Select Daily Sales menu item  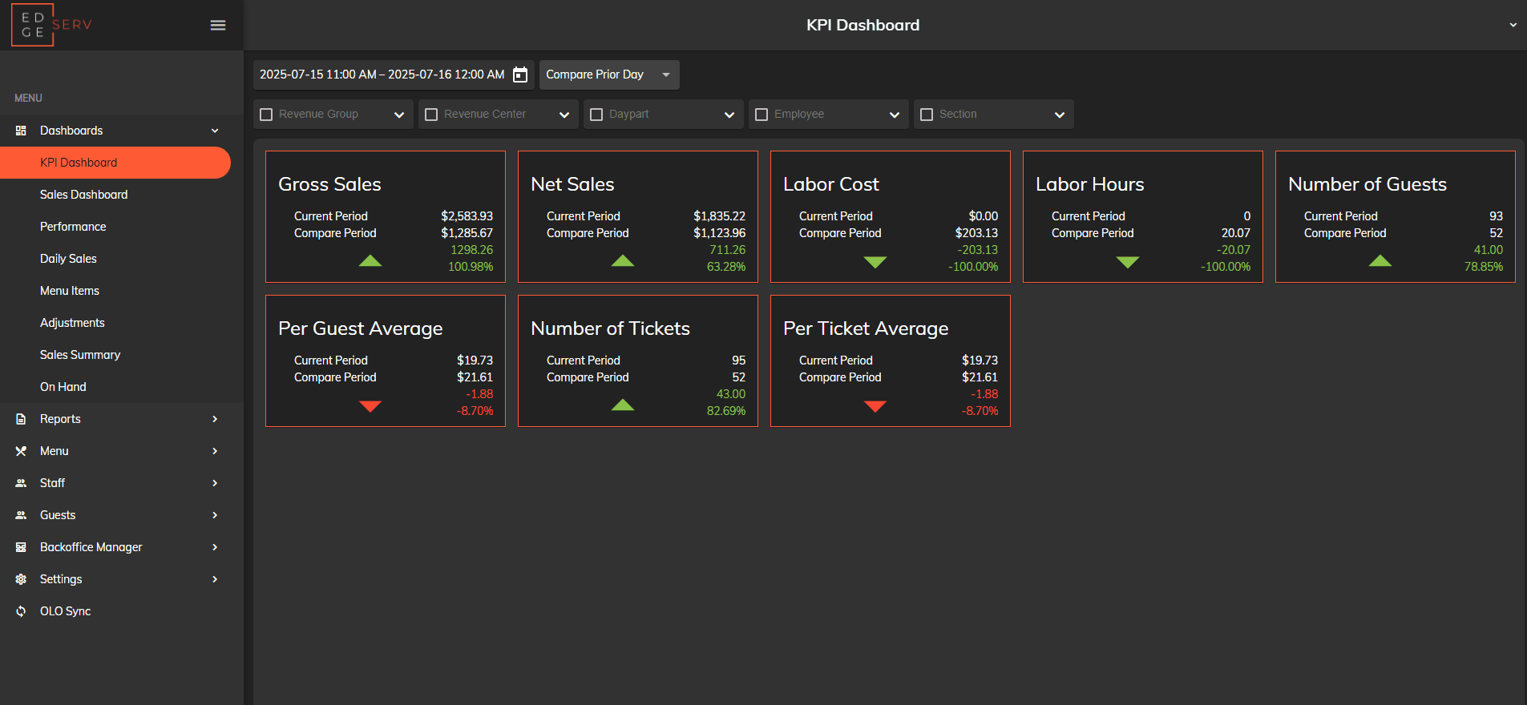[68, 259]
